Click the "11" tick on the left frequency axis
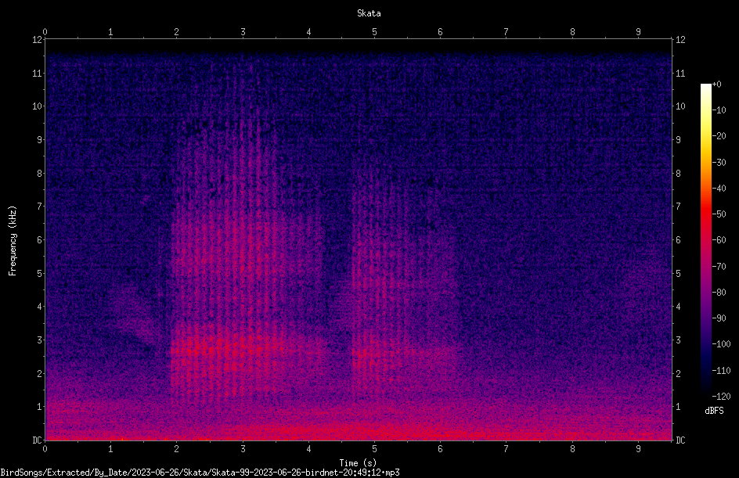739x478 pixels. [x=37, y=73]
